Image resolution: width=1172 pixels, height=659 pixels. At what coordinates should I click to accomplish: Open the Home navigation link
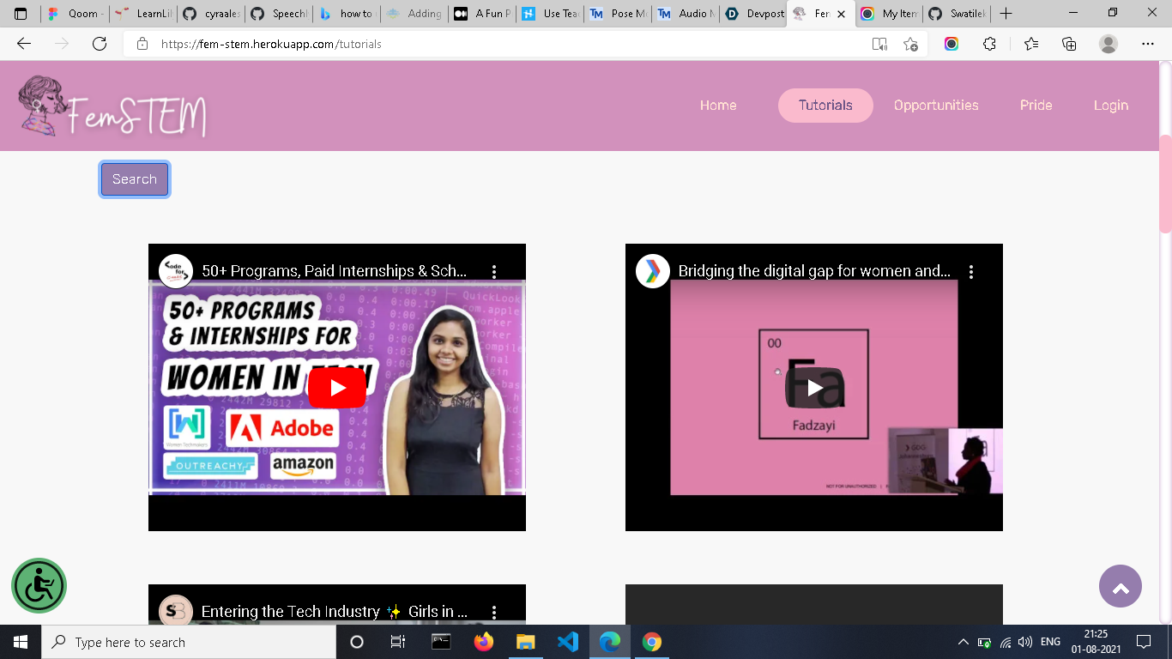coord(718,106)
